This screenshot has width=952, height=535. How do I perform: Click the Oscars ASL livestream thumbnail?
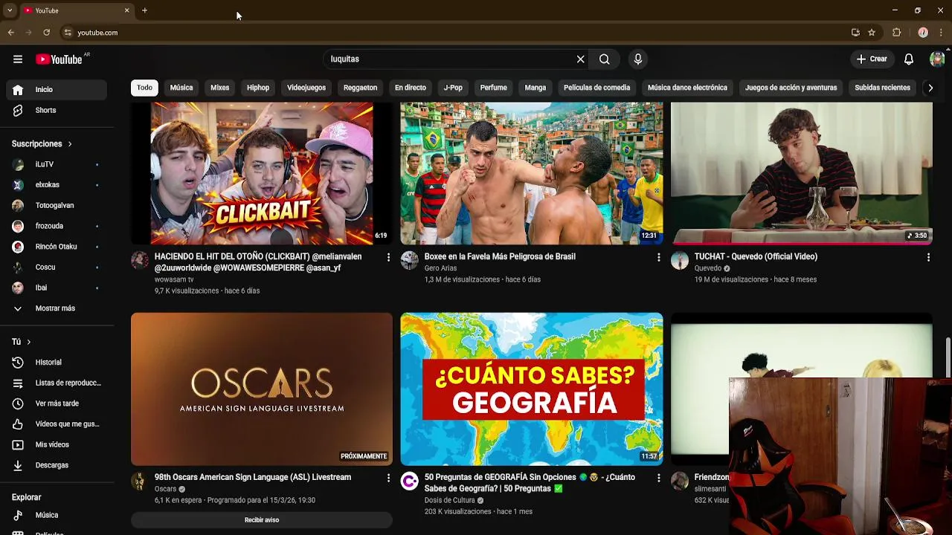[x=262, y=389]
